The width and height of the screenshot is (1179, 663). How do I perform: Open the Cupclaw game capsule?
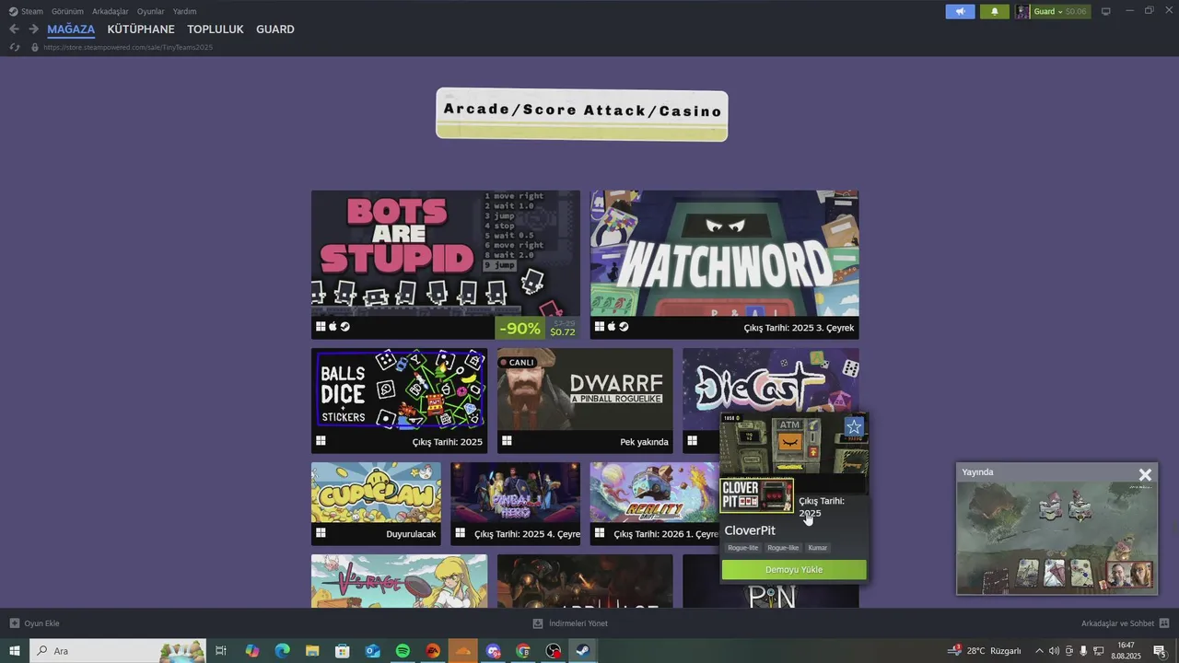pyautogui.click(x=376, y=504)
